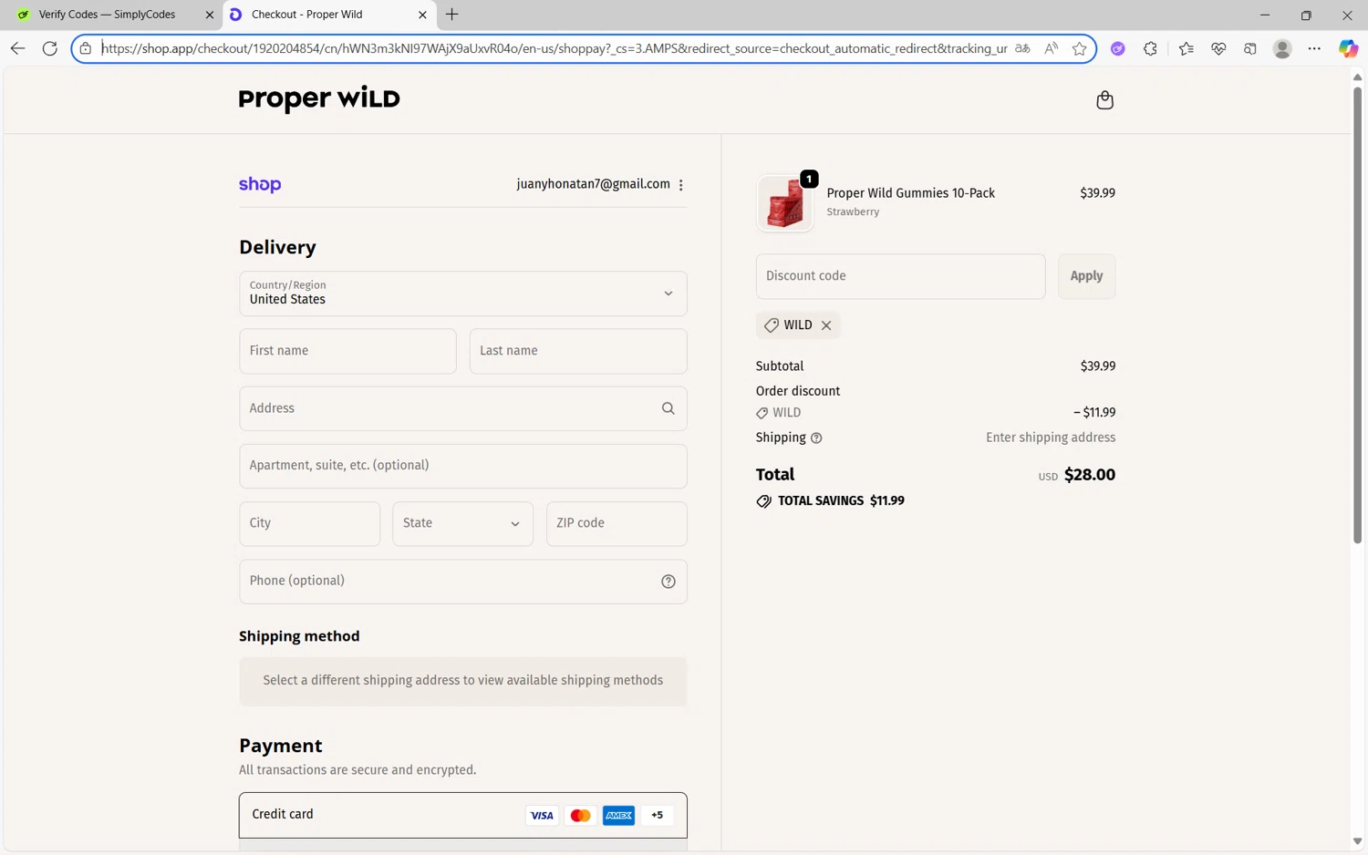Focus the ZIP code field

click(x=617, y=524)
